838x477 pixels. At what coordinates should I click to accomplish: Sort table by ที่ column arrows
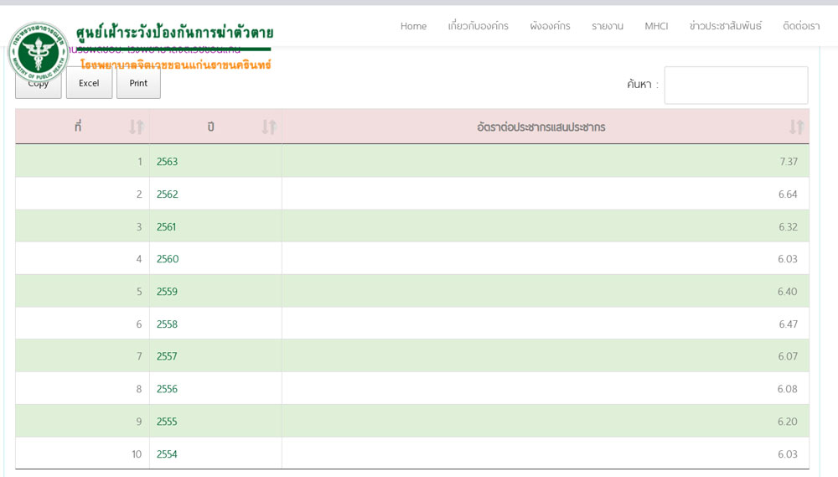point(137,127)
